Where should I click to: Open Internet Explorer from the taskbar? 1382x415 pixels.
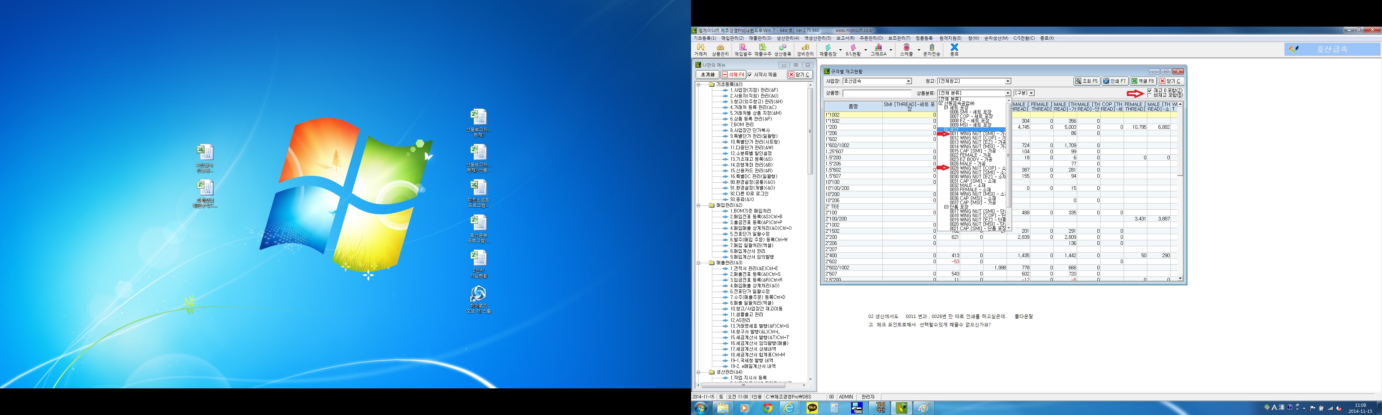click(790, 408)
